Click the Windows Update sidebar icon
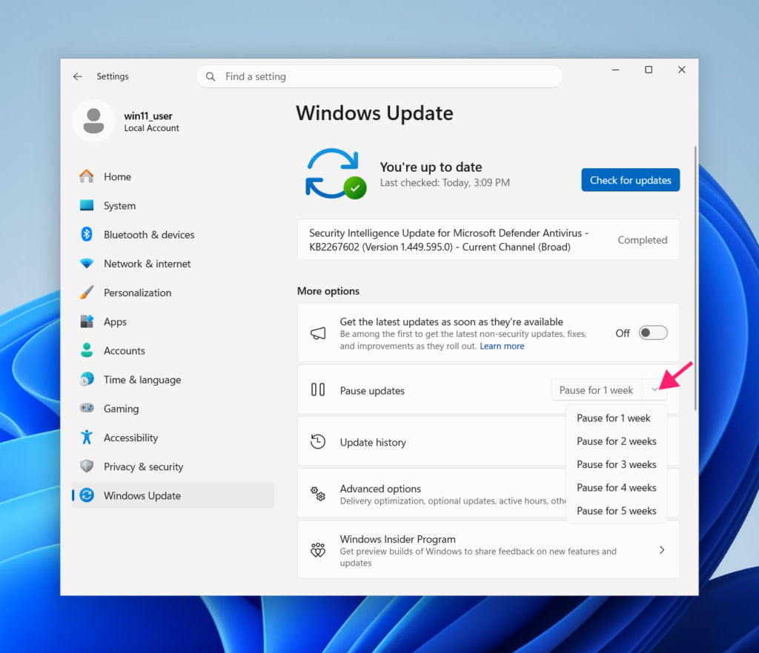Image resolution: width=759 pixels, height=653 pixels. pos(87,495)
